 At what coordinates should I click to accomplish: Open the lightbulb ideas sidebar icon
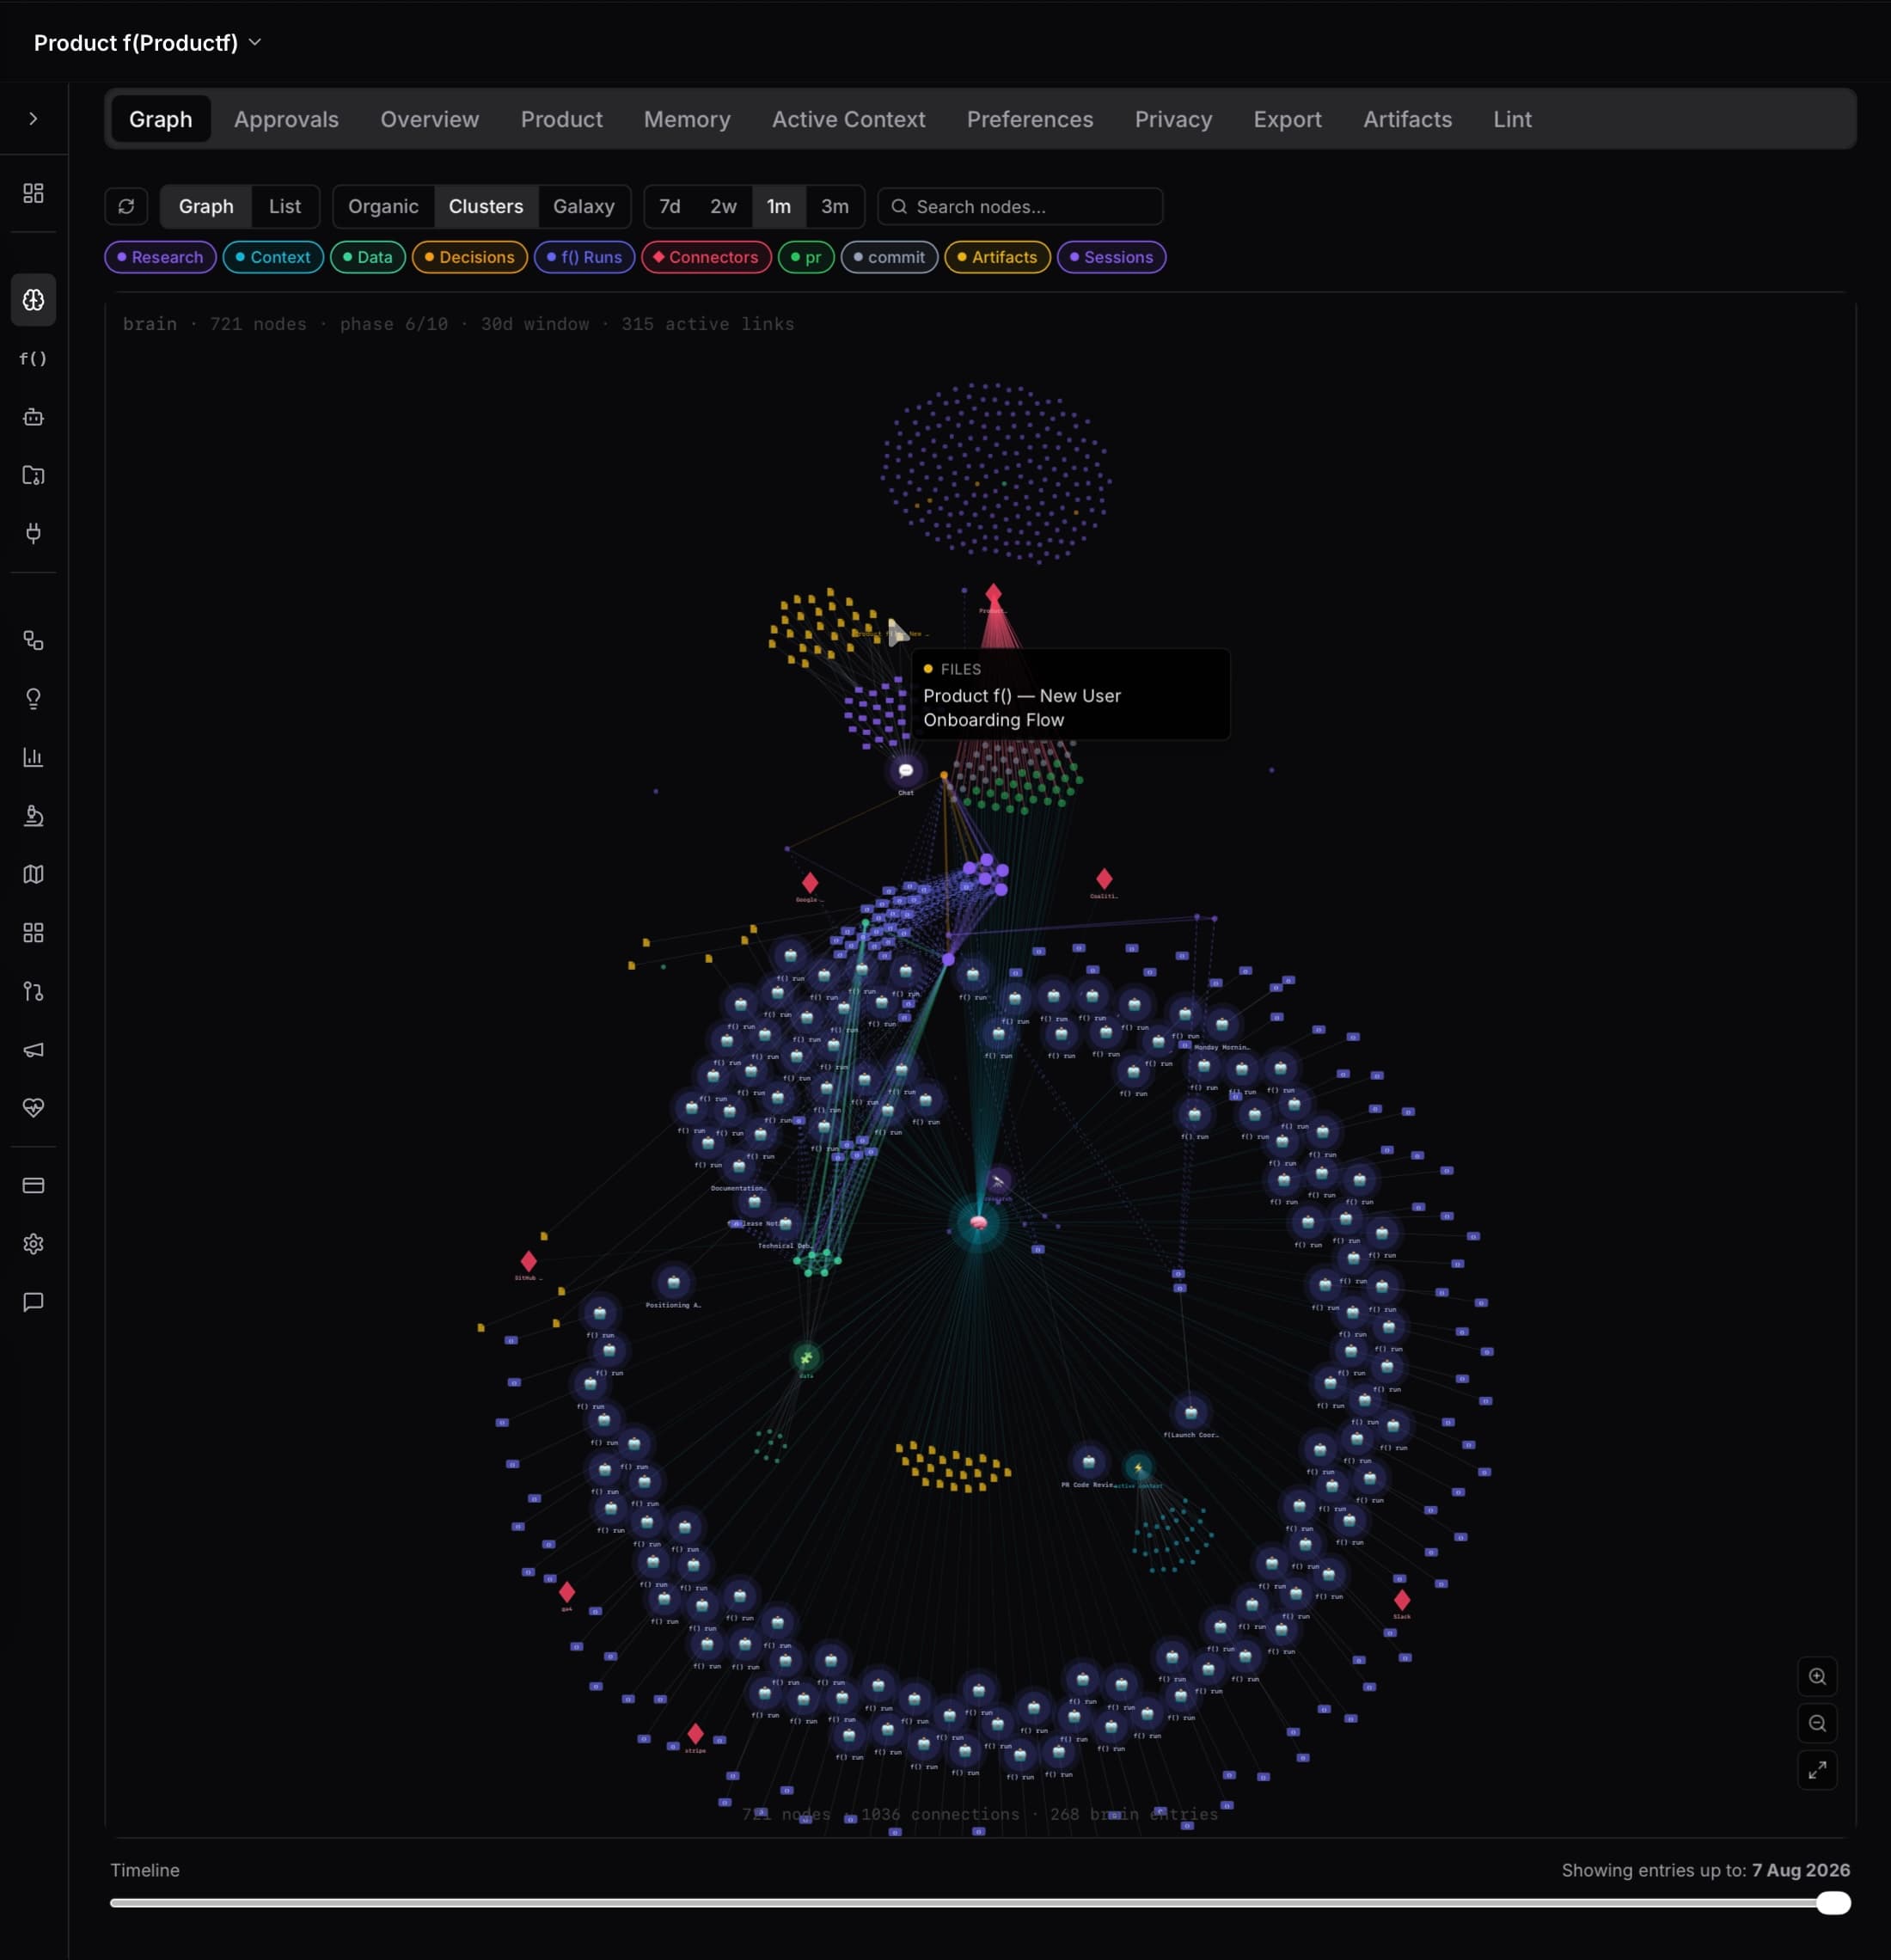point(33,699)
